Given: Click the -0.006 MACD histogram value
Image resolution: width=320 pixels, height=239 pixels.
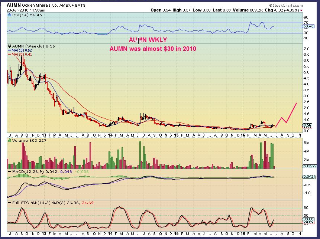Looking at the screenshot, I should tap(82, 172).
